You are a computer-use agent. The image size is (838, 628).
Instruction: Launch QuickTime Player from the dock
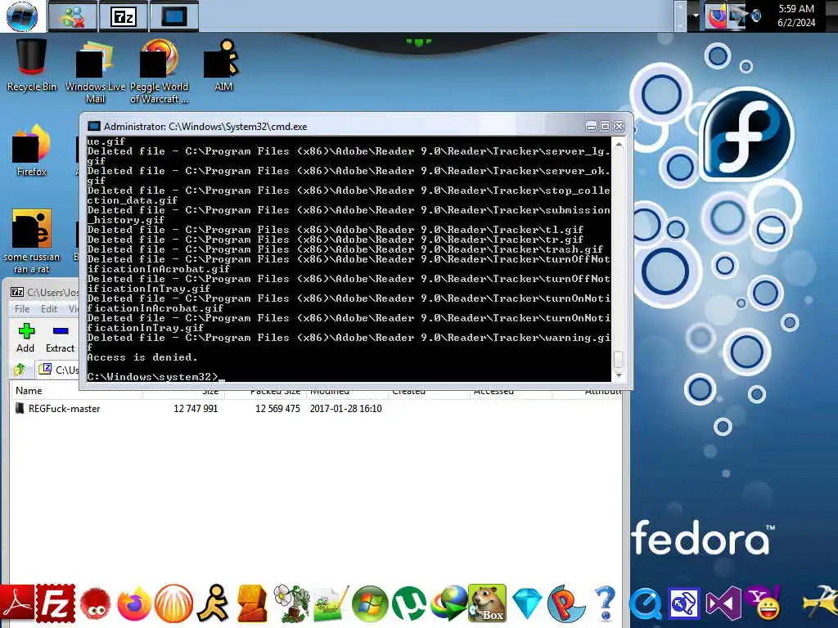coord(645,604)
